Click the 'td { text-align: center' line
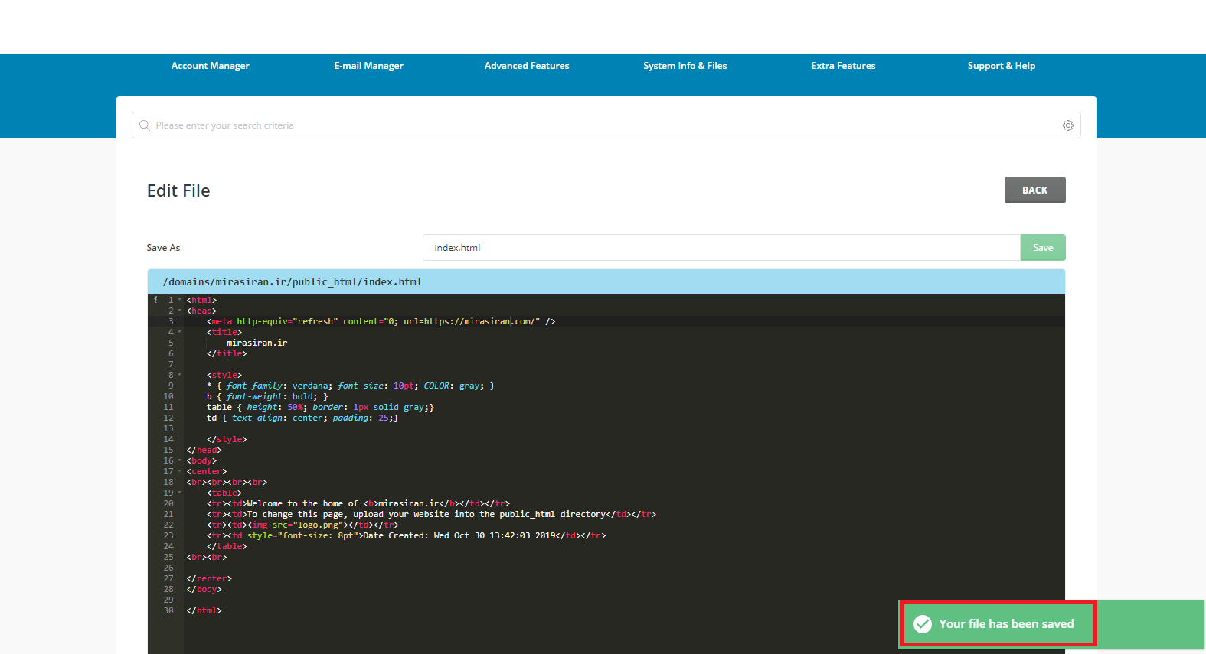Image resolution: width=1206 pixels, height=654 pixels. pyautogui.click(x=302, y=418)
